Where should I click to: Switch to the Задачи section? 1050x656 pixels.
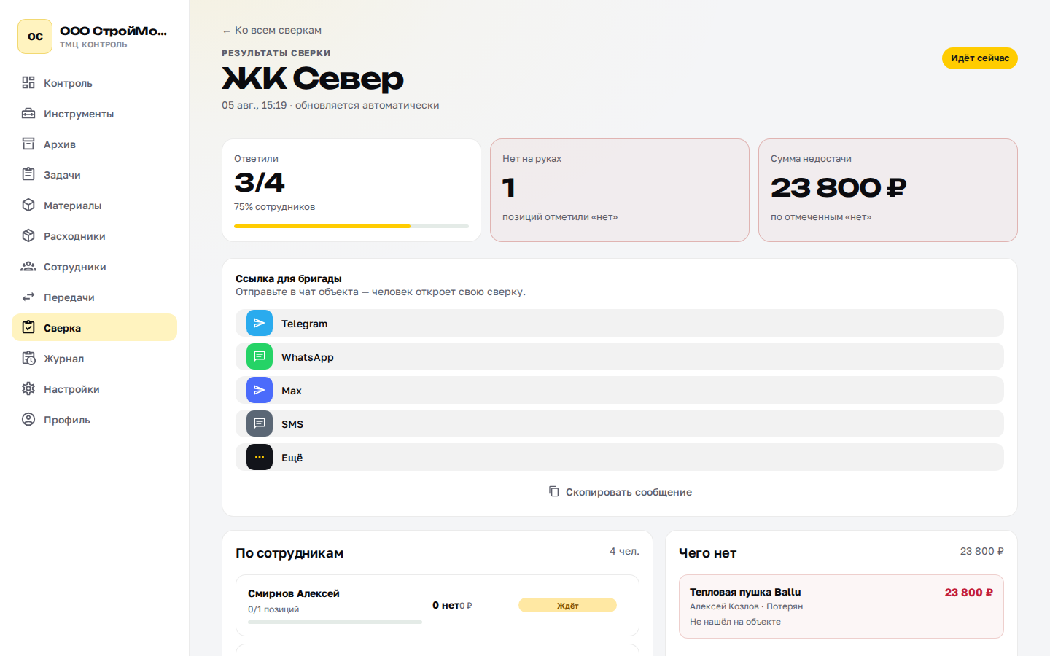pos(94,174)
